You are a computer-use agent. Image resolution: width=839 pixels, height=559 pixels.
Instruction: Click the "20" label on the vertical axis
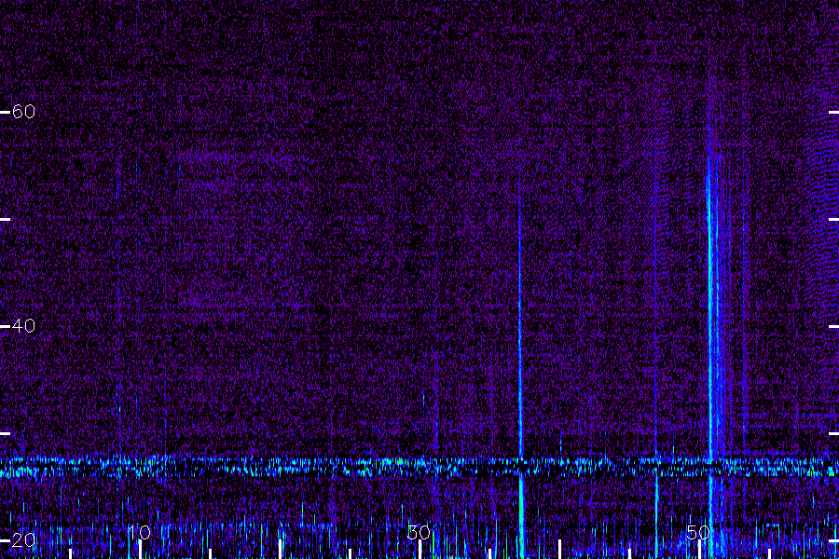tap(23, 539)
